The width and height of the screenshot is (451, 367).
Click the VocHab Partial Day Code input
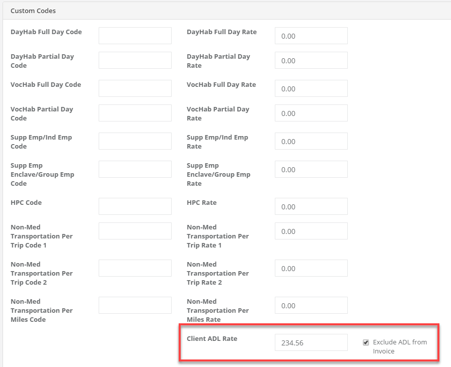pyautogui.click(x=135, y=113)
